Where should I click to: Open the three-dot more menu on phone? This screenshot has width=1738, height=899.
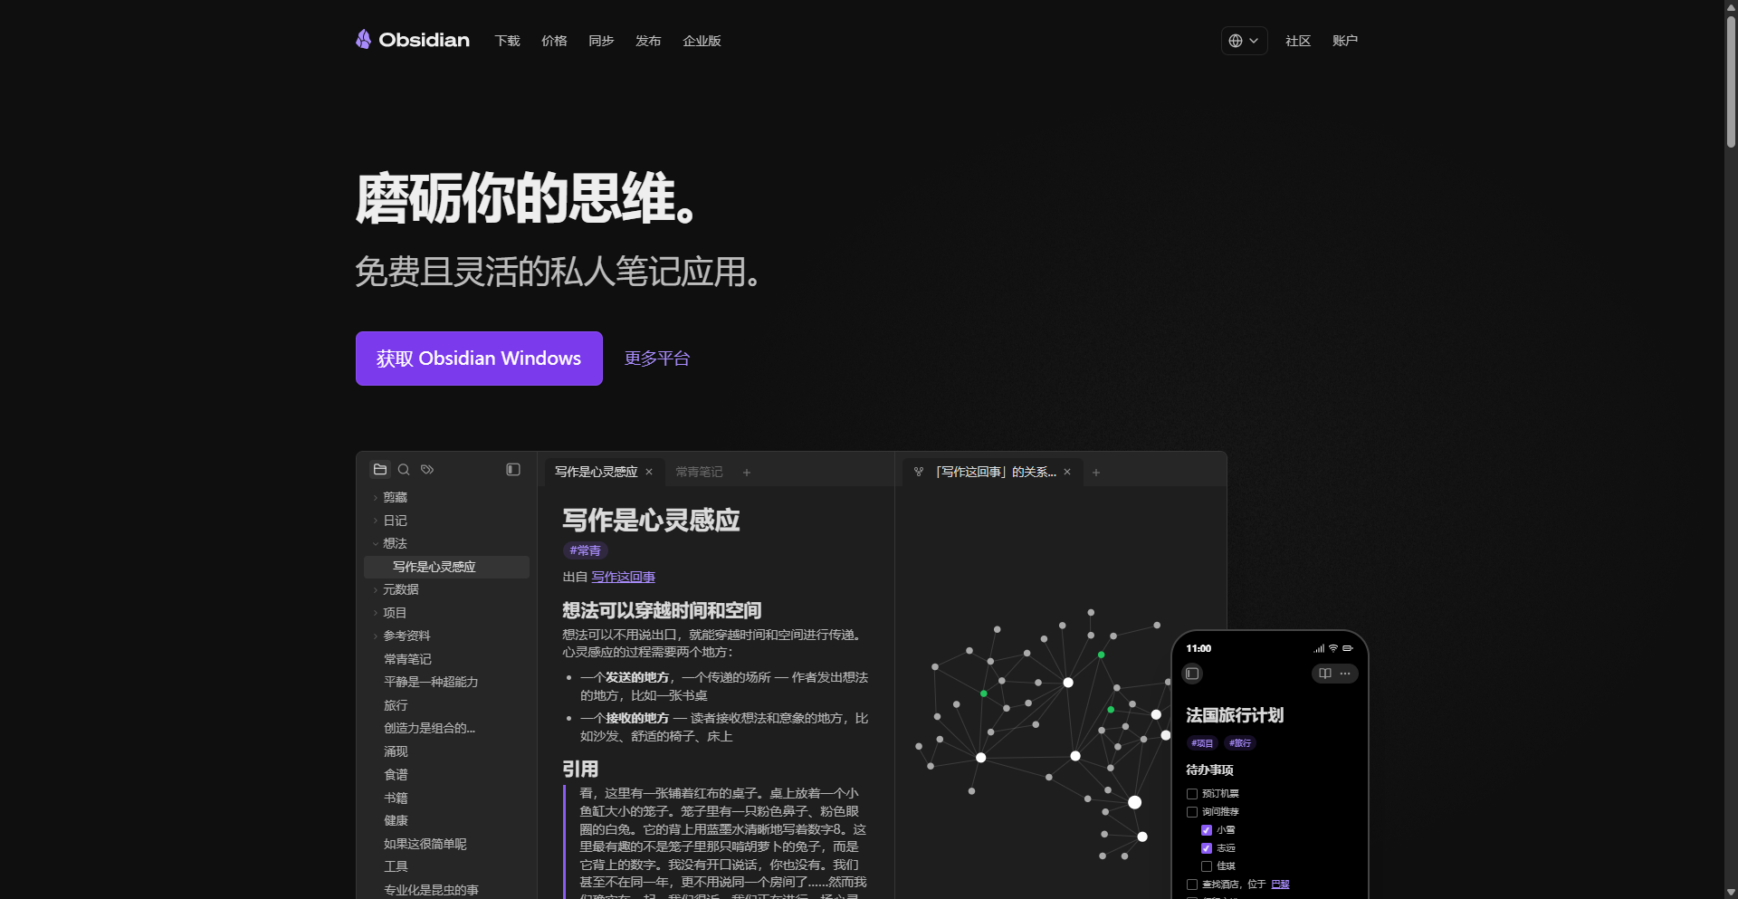coord(1345,674)
